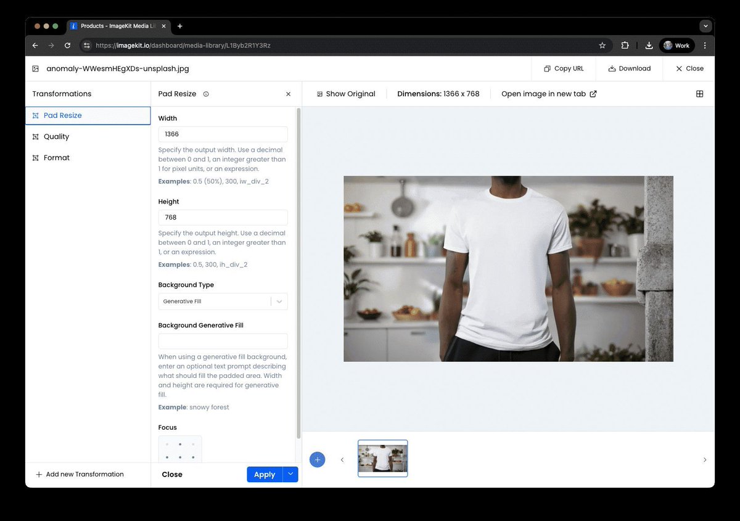
Task: Click the page reload icon in the browser toolbar
Action: [67, 45]
